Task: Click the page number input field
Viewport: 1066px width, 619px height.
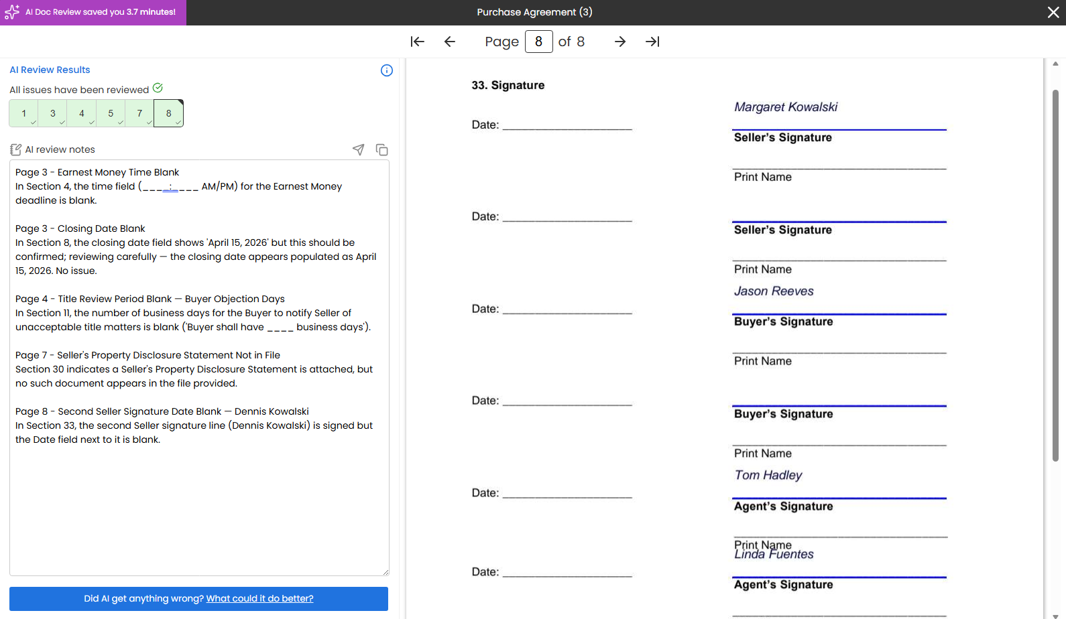Action: (539, 42)
